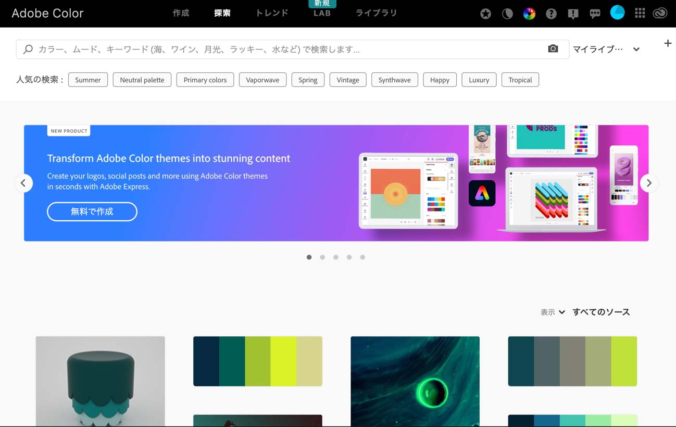
Task: Click the dark green swatch in first palette
Action: (232, 361)
